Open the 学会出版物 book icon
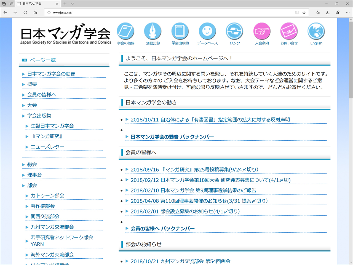This screenshot has width=353, height=265. (180, 31)
